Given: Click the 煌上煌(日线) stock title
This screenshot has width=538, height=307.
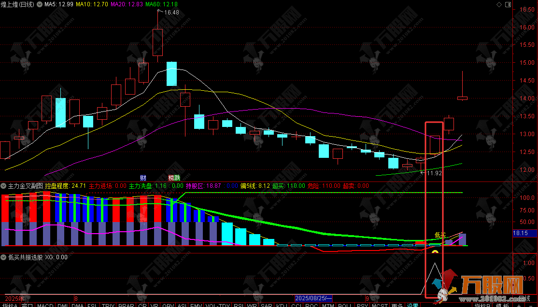Looking at the screenshot, I should (17, 4).
